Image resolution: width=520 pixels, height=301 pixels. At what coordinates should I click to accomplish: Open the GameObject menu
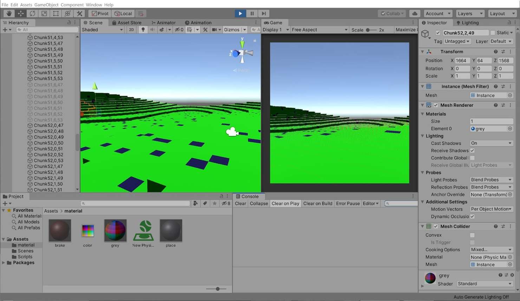point(46,5)
